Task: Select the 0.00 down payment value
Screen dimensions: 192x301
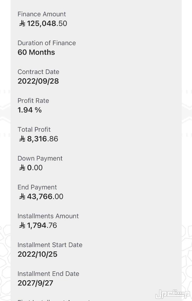Action: (35, 168)
